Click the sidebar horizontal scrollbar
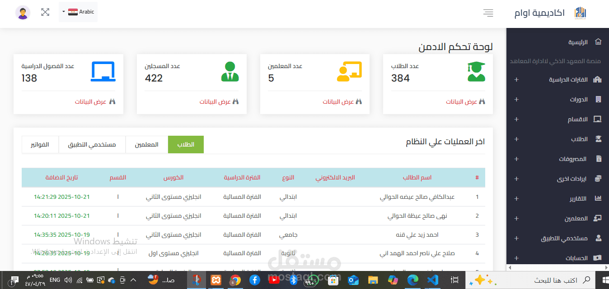Image resolution: width=609 pixels, height=289 pixels. [x=557, y=267]
